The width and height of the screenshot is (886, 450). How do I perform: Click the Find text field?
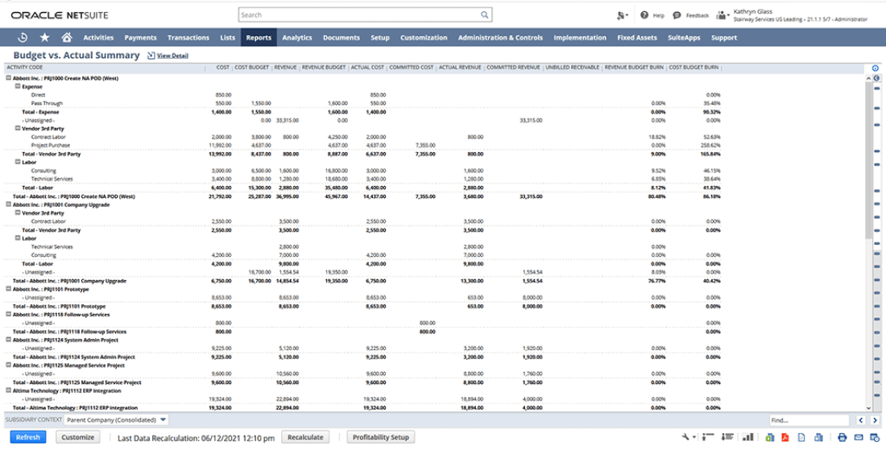(x=808, y=420)
